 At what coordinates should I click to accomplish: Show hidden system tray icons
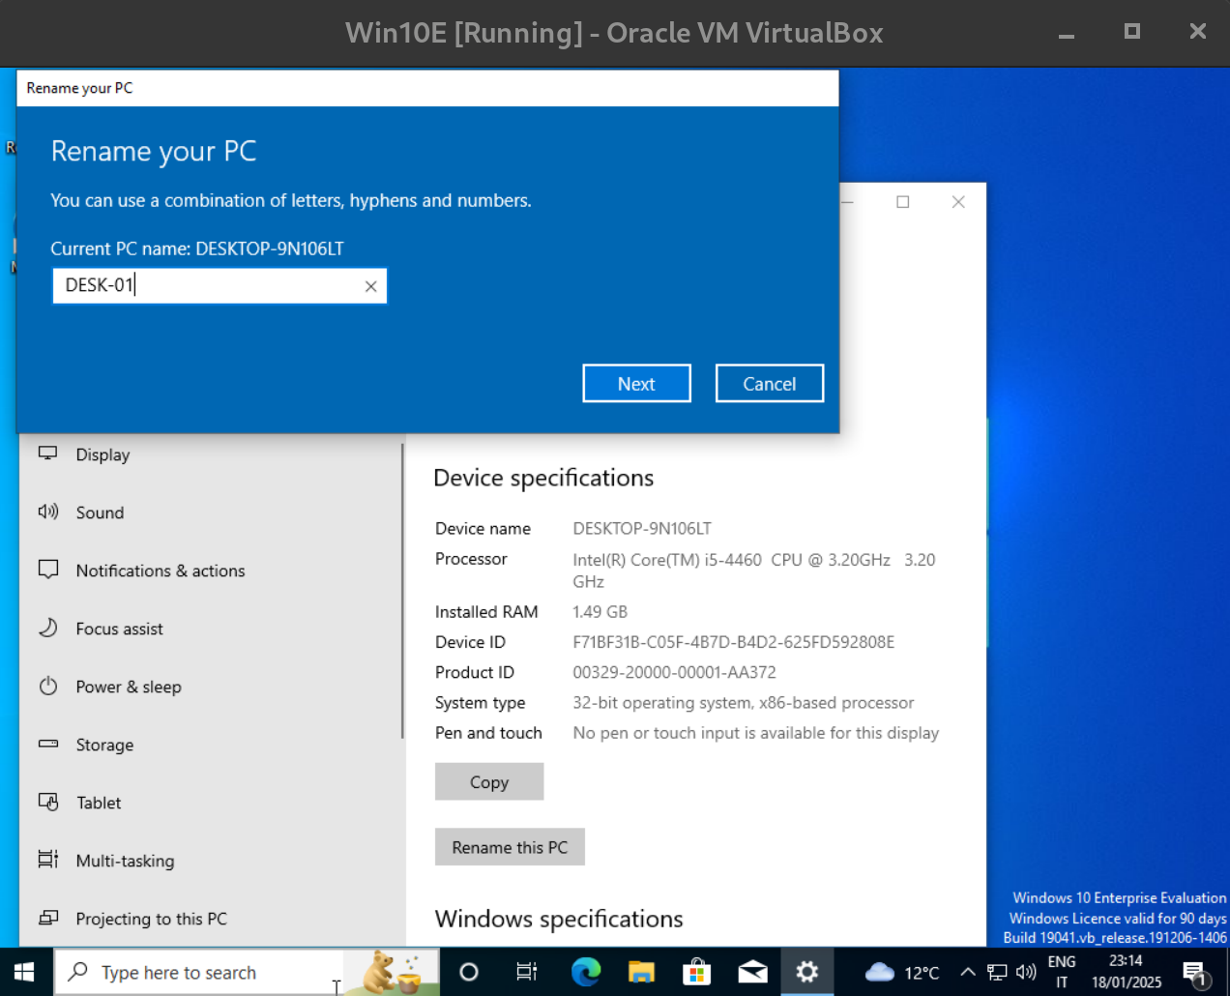(x=967, y=972)
